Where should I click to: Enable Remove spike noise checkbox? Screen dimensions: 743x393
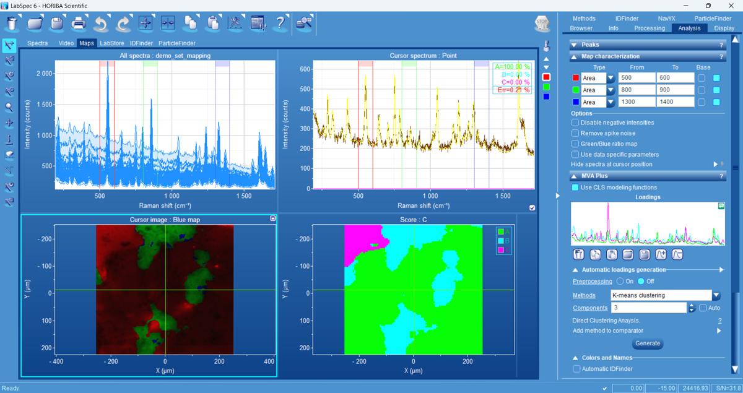click(575, 133)
